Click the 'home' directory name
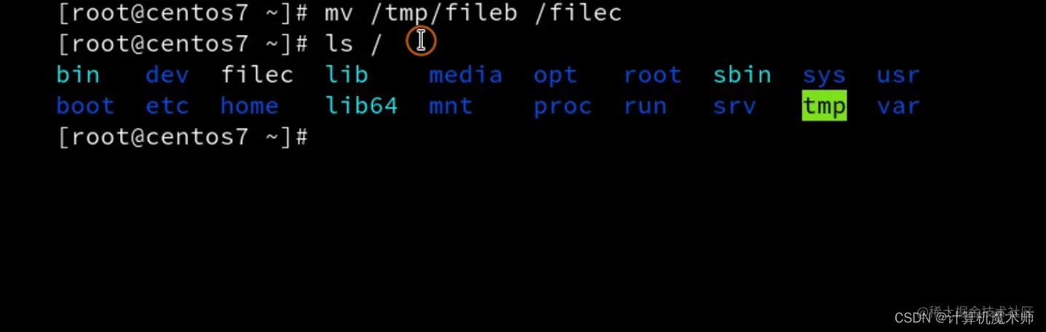 (250, 106)
